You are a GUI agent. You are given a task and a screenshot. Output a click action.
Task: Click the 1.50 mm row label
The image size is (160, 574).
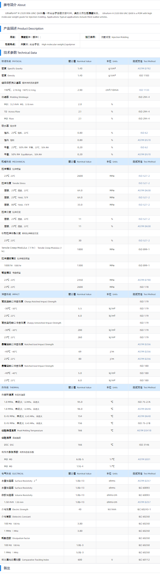coord(14,502)
